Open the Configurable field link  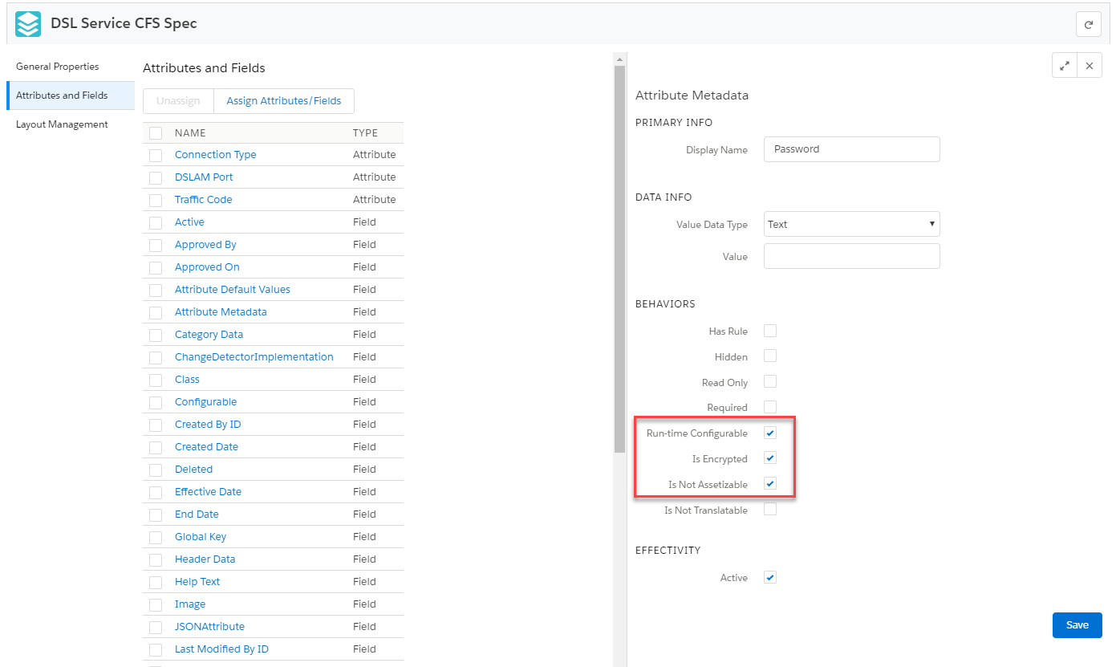[205, 401]
